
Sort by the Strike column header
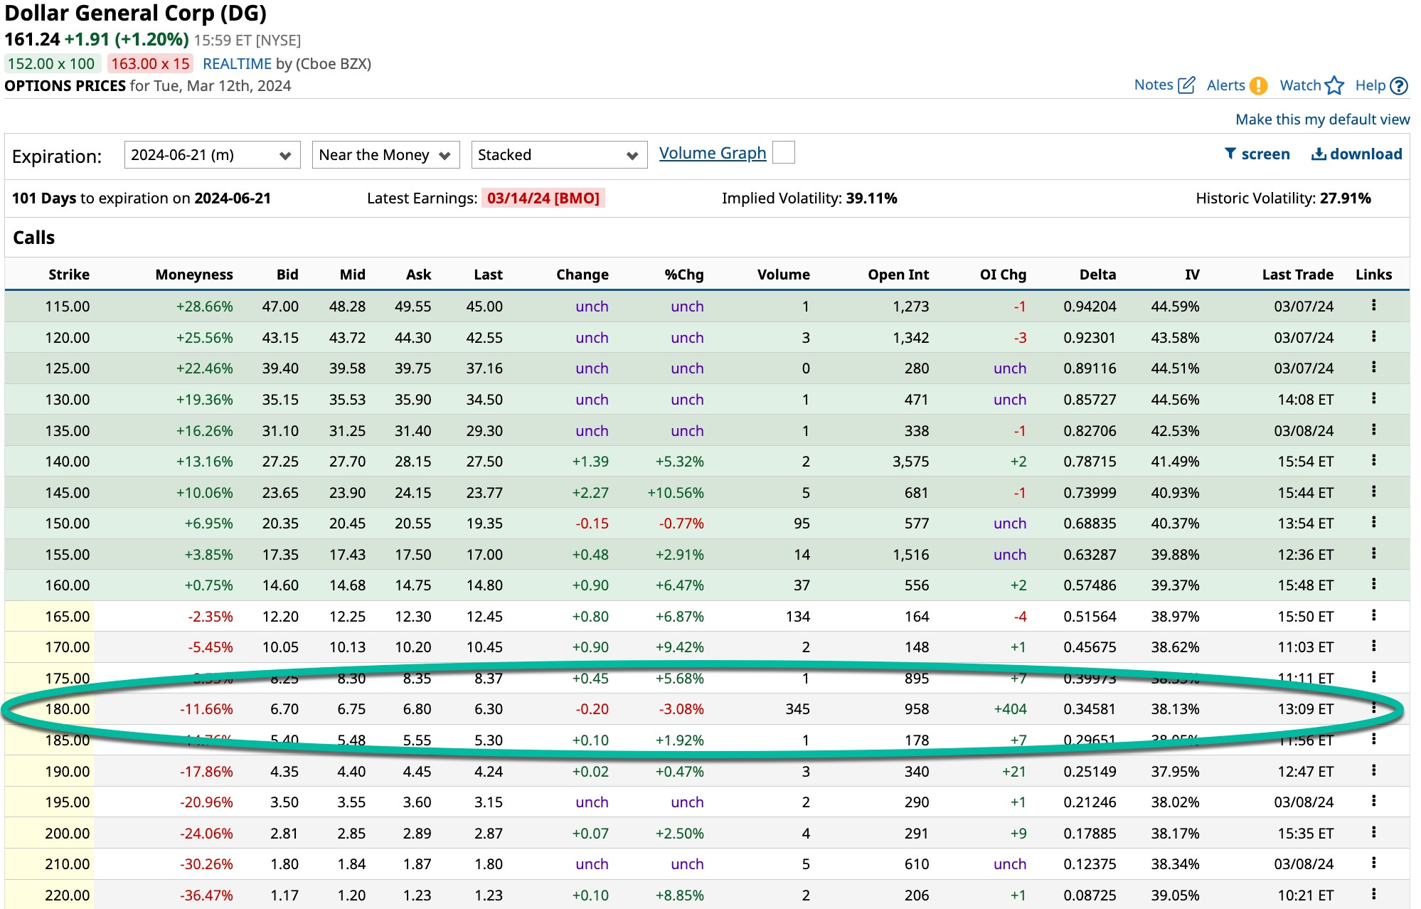coord(69,275)
